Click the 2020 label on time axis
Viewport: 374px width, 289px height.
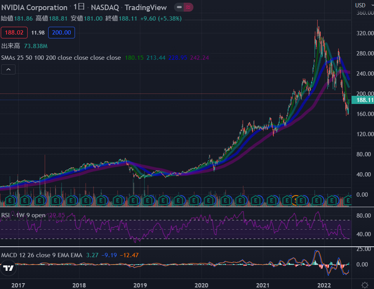(x=202, y=285)
